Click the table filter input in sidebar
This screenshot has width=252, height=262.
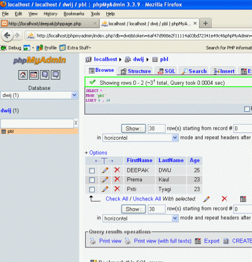(x=37, y=123)
